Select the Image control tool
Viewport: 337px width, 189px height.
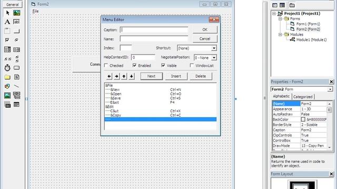tap(7, 96)
